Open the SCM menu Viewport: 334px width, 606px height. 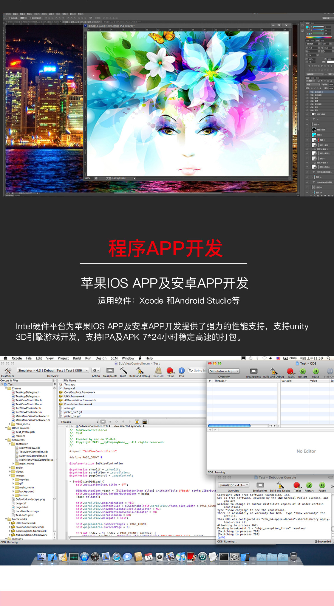click(x=114, y=358)
